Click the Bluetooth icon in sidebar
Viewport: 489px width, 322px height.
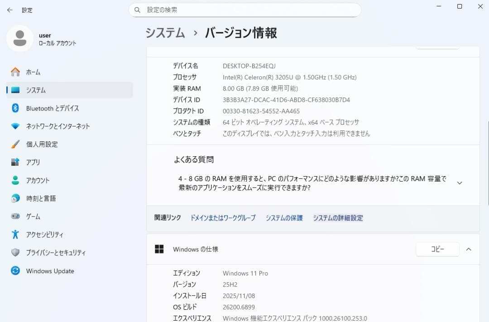pos(15,108)
